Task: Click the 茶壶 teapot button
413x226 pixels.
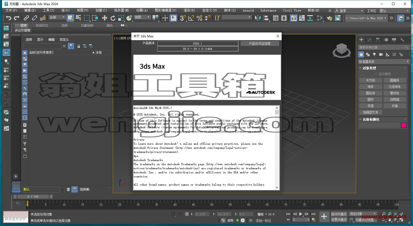Action: [x=370, y=106]
